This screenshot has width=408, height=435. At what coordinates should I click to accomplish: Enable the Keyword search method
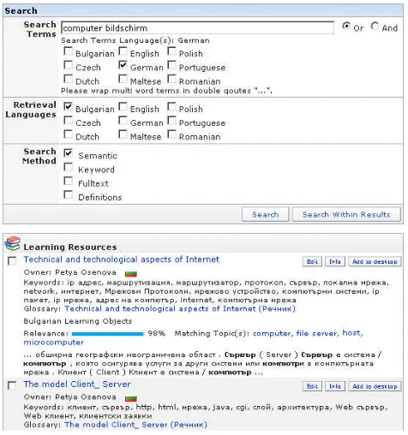68,167
